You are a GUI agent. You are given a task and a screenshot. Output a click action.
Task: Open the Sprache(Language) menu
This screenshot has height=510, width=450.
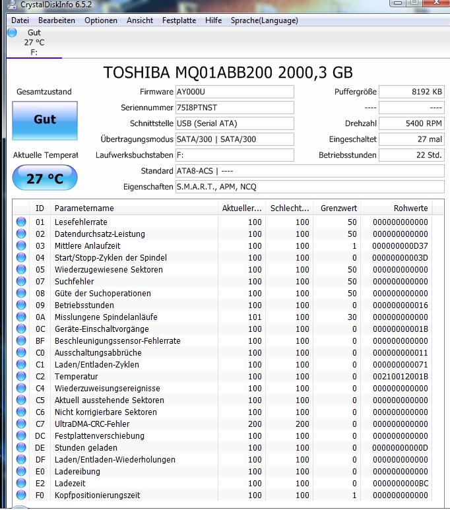point(264,20)
